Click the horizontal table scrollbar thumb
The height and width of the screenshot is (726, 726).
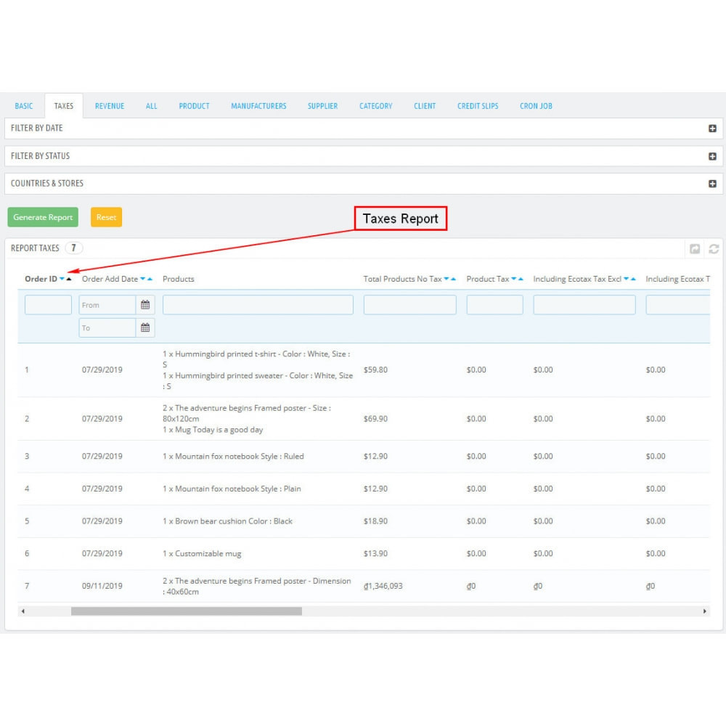(186, 611)
